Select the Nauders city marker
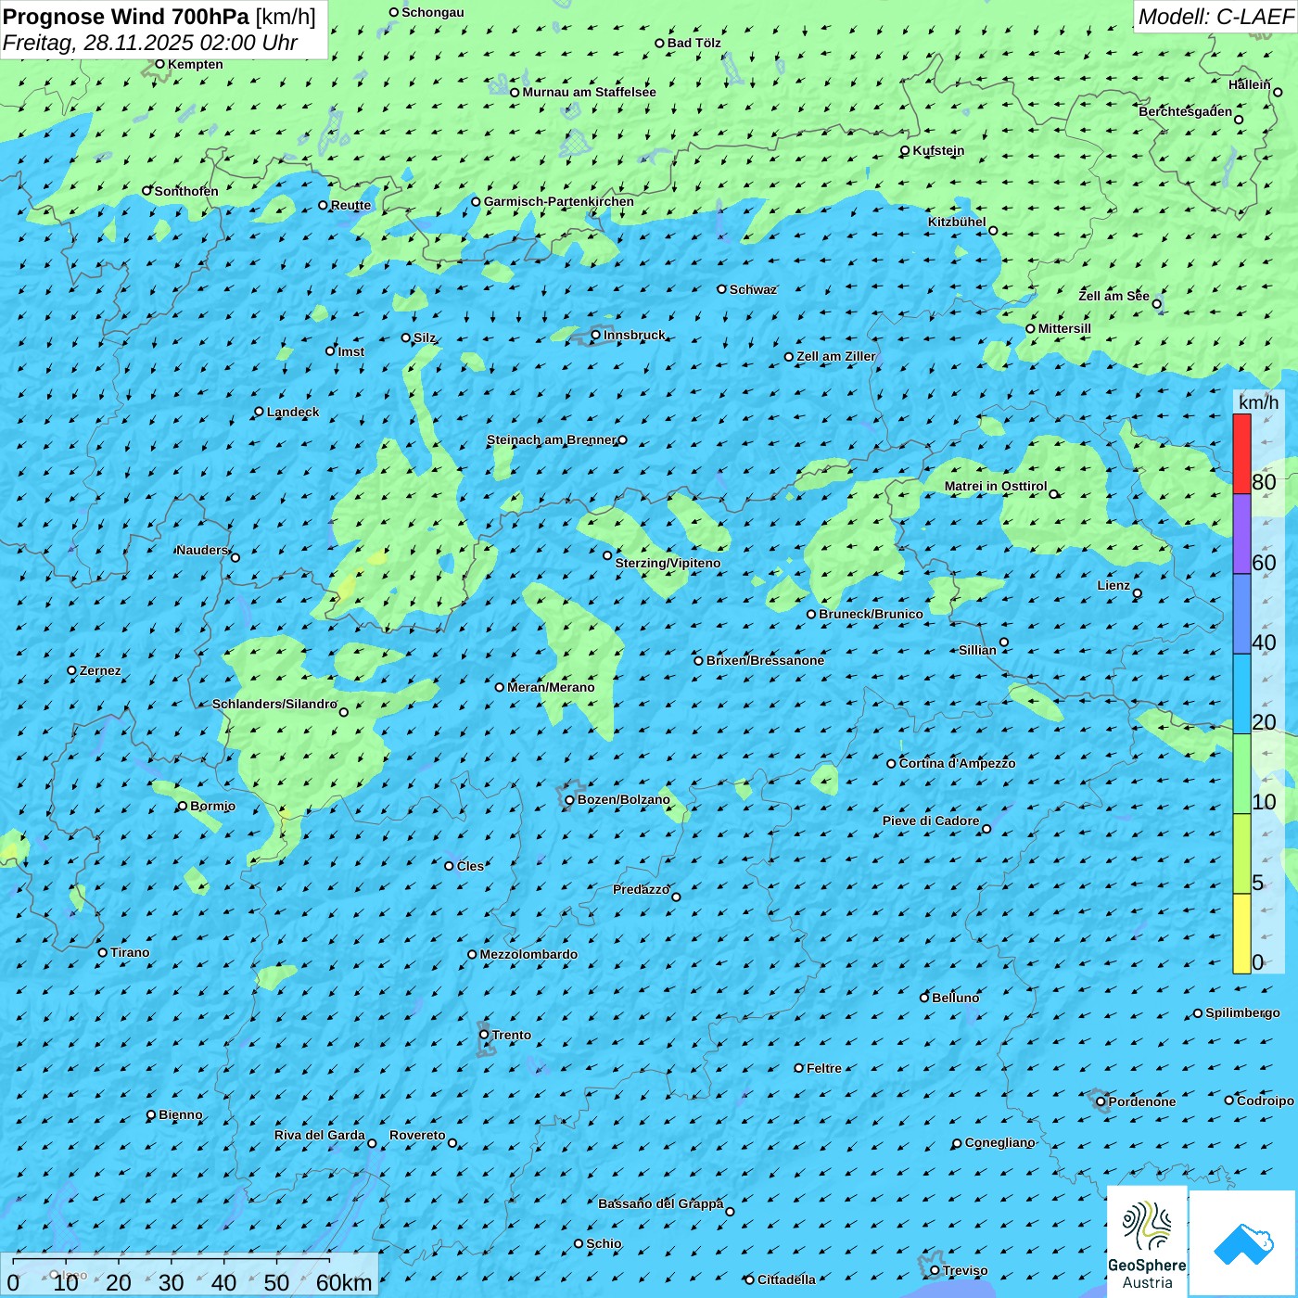The width and height of the screenshot is (1298, 1298). pyautogui.click(x=235, y=557)
